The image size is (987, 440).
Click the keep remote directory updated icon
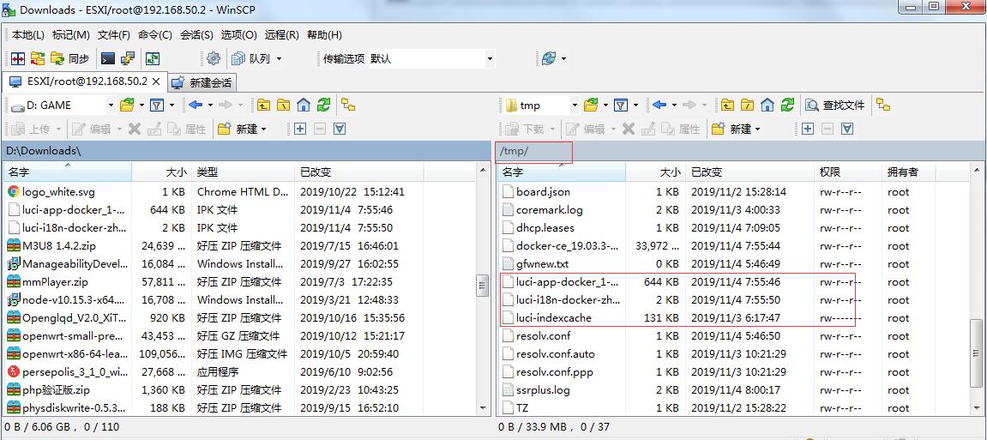(153, 58)
